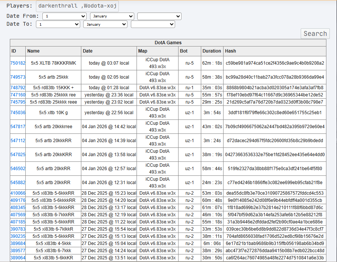Open game ID 390783
This screenshot has height=262, width=337.
coord(18,229)
